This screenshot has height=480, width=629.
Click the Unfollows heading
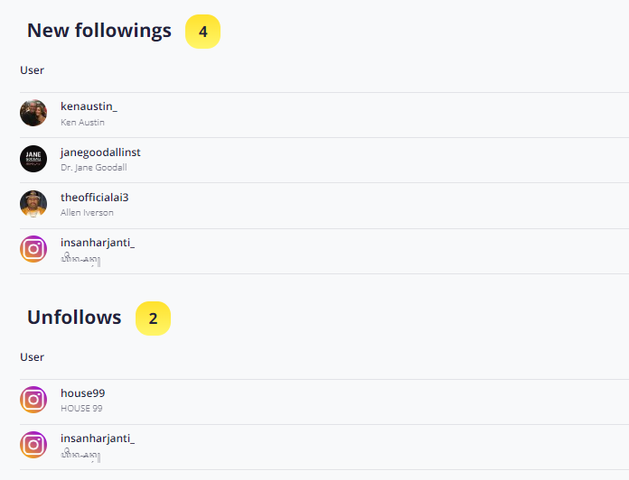[x=74, y=318]
